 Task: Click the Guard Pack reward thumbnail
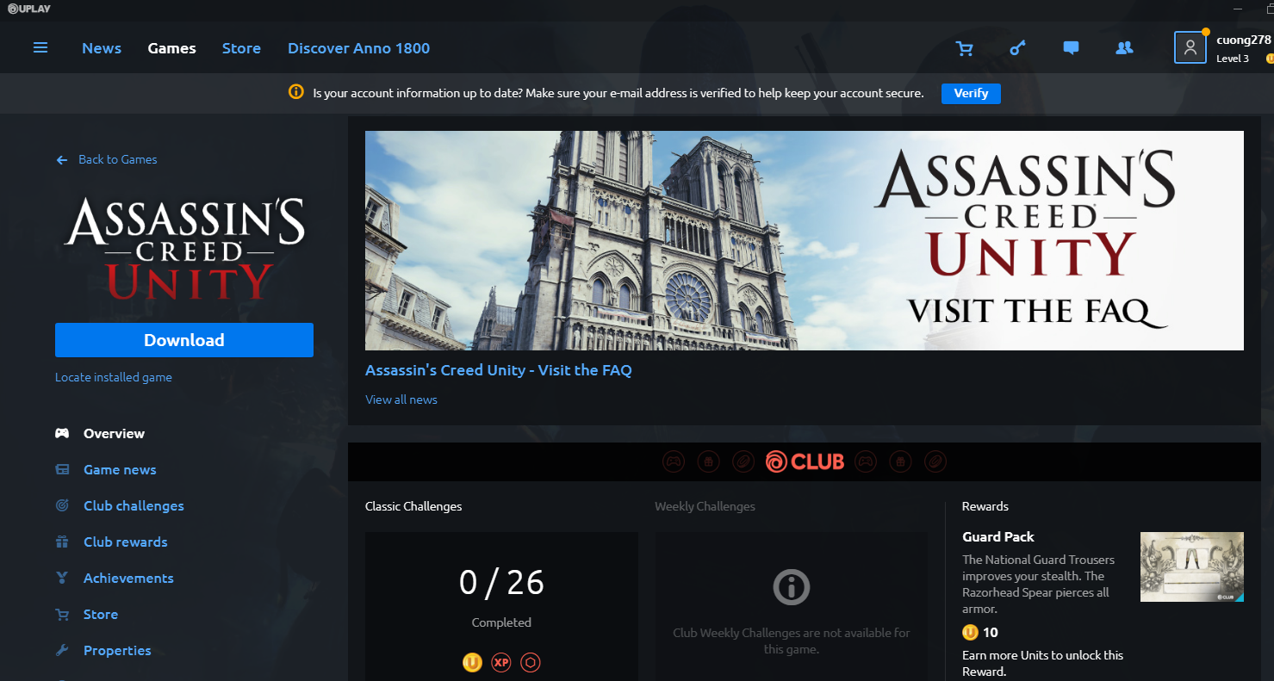[x=1192, y=566]
